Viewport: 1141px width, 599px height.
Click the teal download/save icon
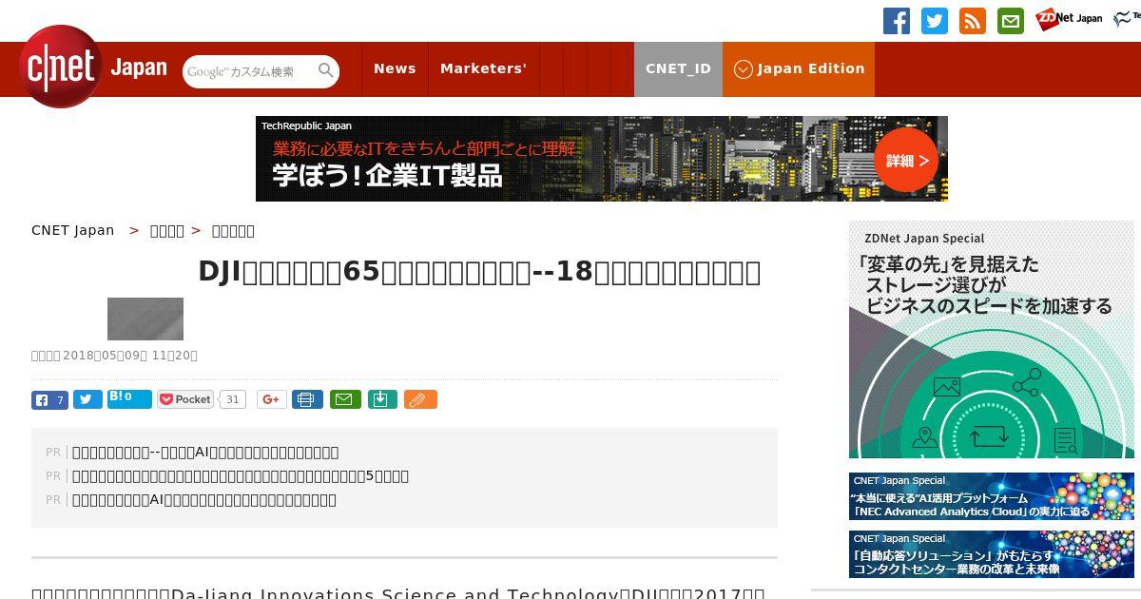(381, 399)
